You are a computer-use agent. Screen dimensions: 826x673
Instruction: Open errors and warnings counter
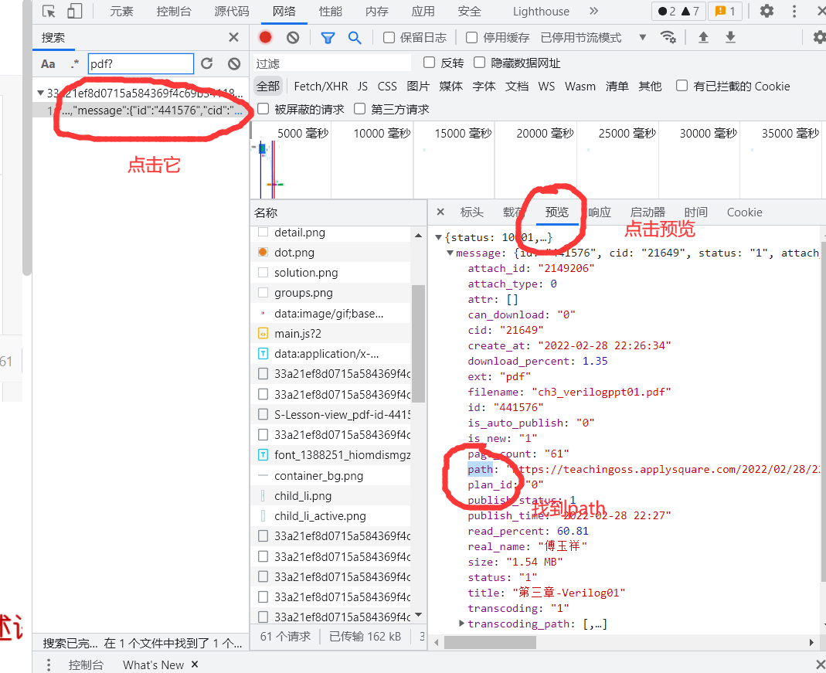[678, 11]
